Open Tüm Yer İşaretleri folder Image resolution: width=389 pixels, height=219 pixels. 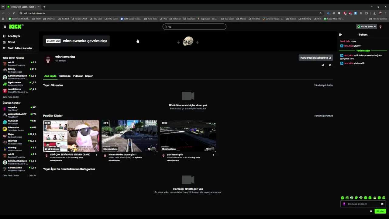click(378, 19)
